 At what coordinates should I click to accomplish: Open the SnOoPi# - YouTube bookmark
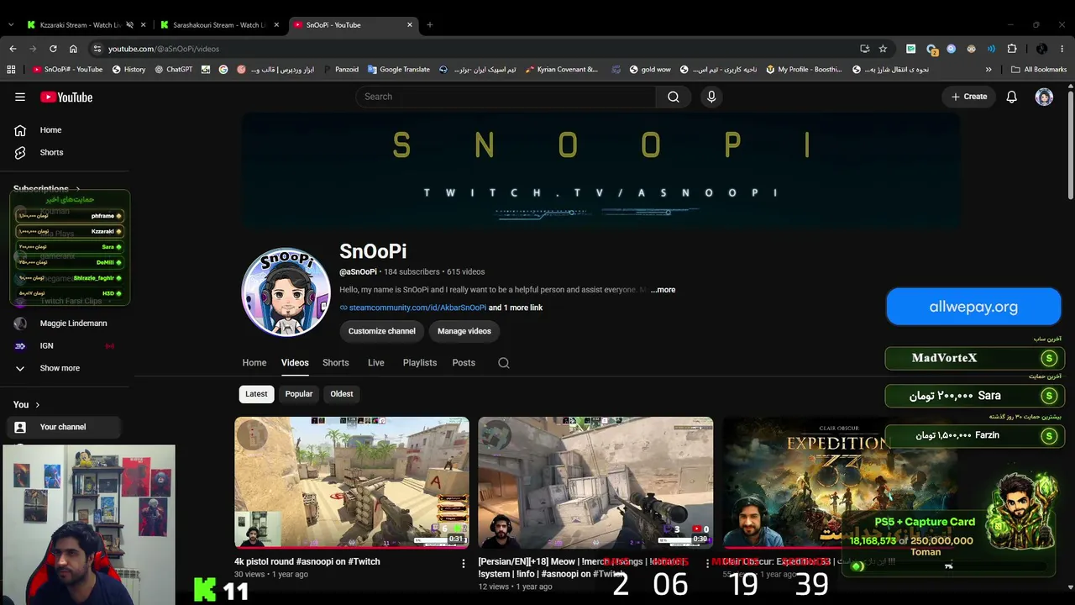(67, 70)
